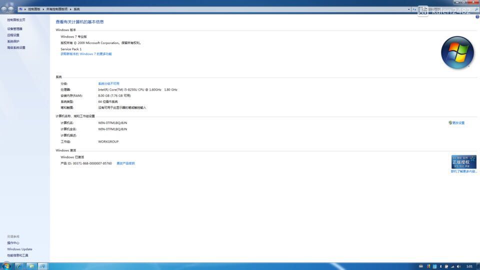The height and width of the screenshot is (270, 480).
Task: Open 设备管理器 (Device Manager) link
Action: (x=14, y=29)
